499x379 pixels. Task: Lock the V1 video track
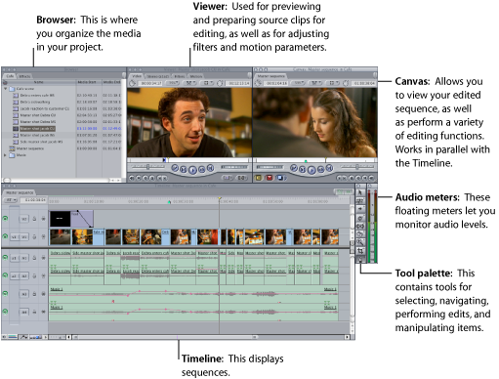point(34,236)
